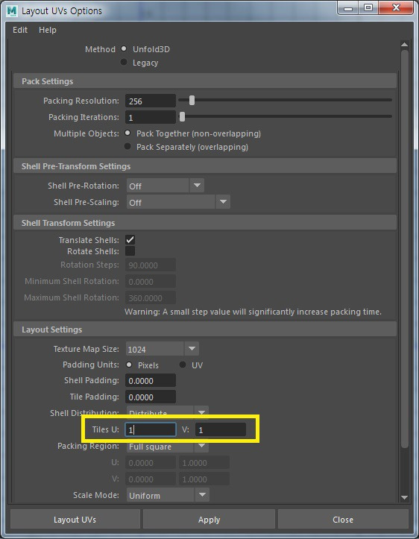Toggle the Translate Shells checkbox
The width and height of the screenshot is (419, 539).
coord(130,239)
